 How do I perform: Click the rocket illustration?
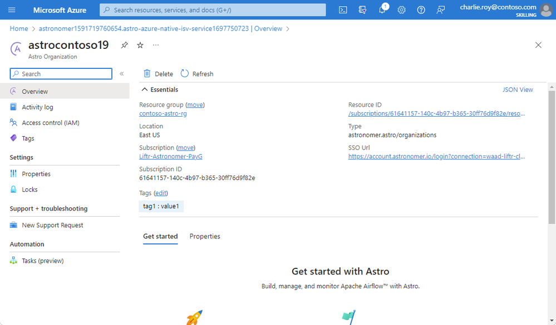194,317
